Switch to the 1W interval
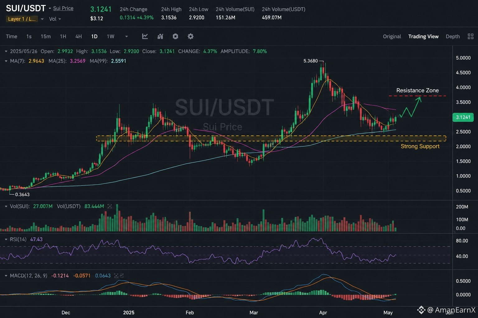 (x=110, y=36)
